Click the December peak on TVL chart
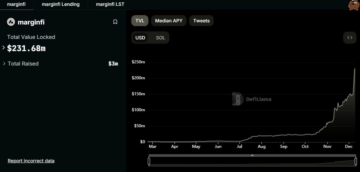Image resolution: width=360 pixels, height=172 pixels. click(x=355, y=69)
